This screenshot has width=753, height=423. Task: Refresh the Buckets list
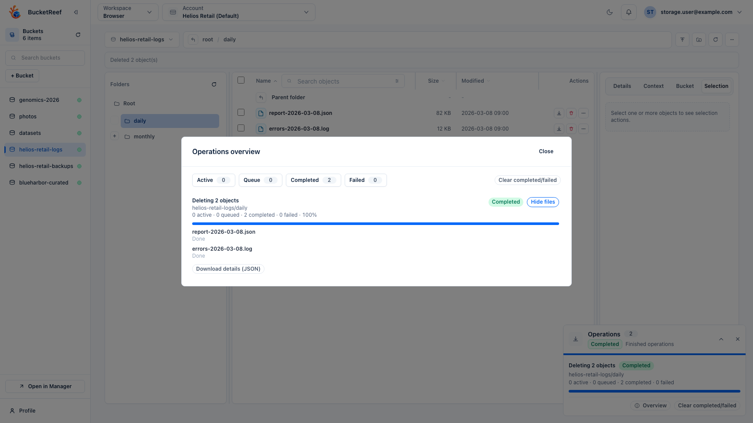click(x=78, y=35)
